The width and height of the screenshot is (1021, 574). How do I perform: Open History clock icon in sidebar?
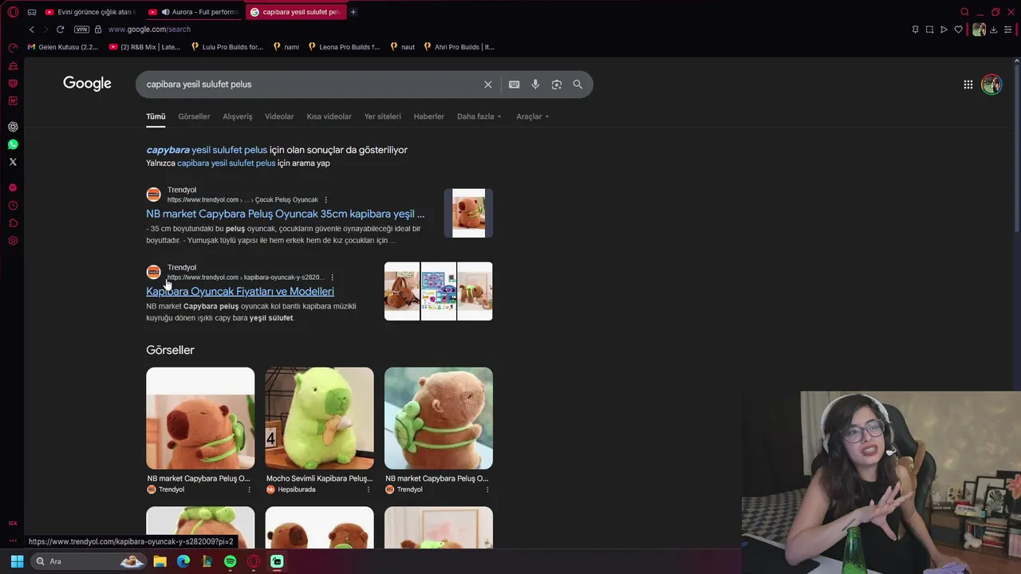13,206
